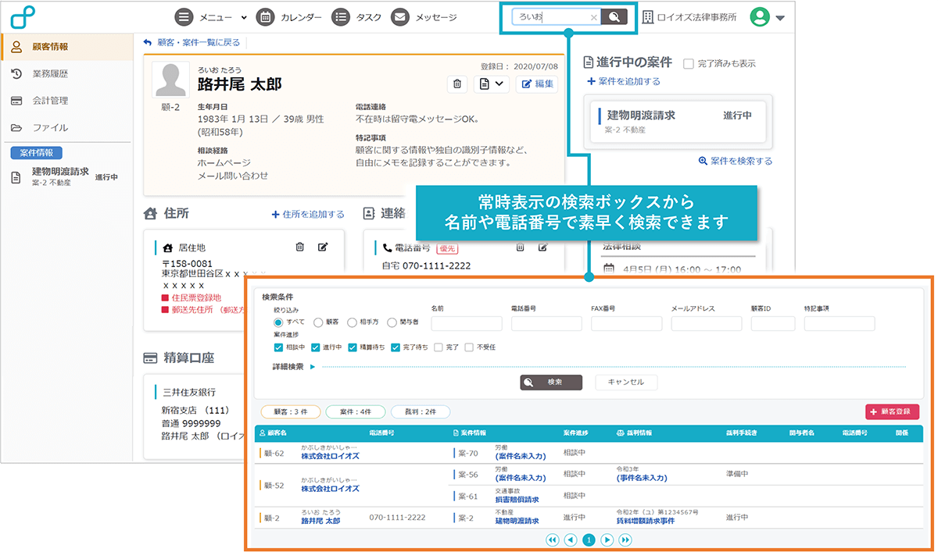Click 案件を追加する link
This screenshot has height=559, width=938.
coord(624,81)
